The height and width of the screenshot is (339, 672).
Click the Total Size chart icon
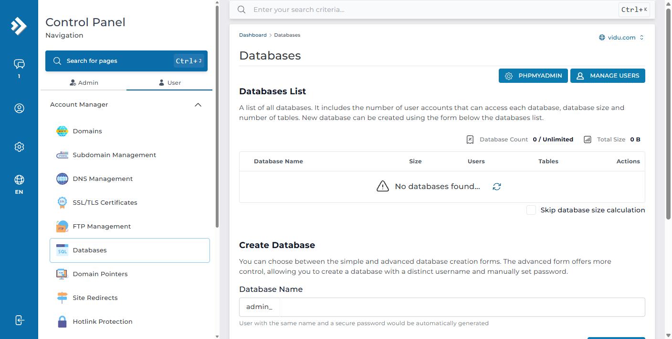588,140
